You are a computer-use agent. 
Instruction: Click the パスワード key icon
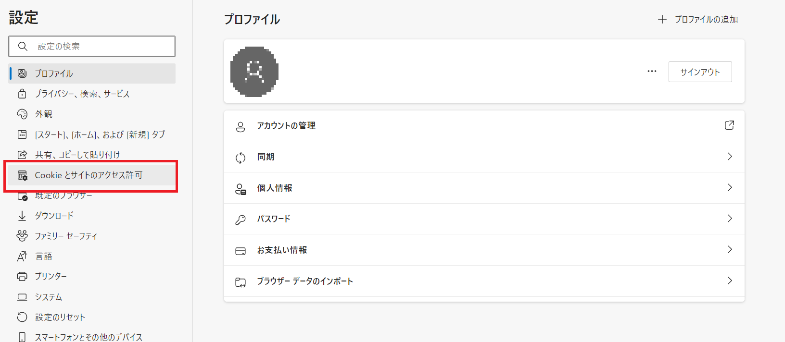click(241, 219)
